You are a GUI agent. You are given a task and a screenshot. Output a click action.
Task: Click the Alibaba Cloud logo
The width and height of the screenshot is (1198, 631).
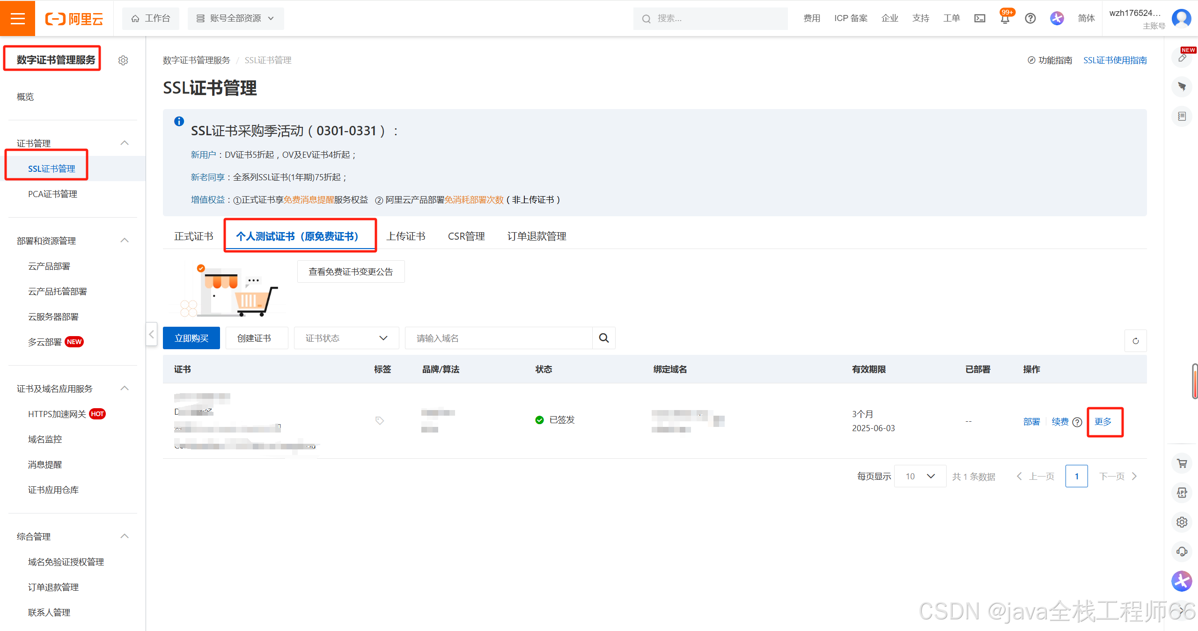[x=73, y=18]
